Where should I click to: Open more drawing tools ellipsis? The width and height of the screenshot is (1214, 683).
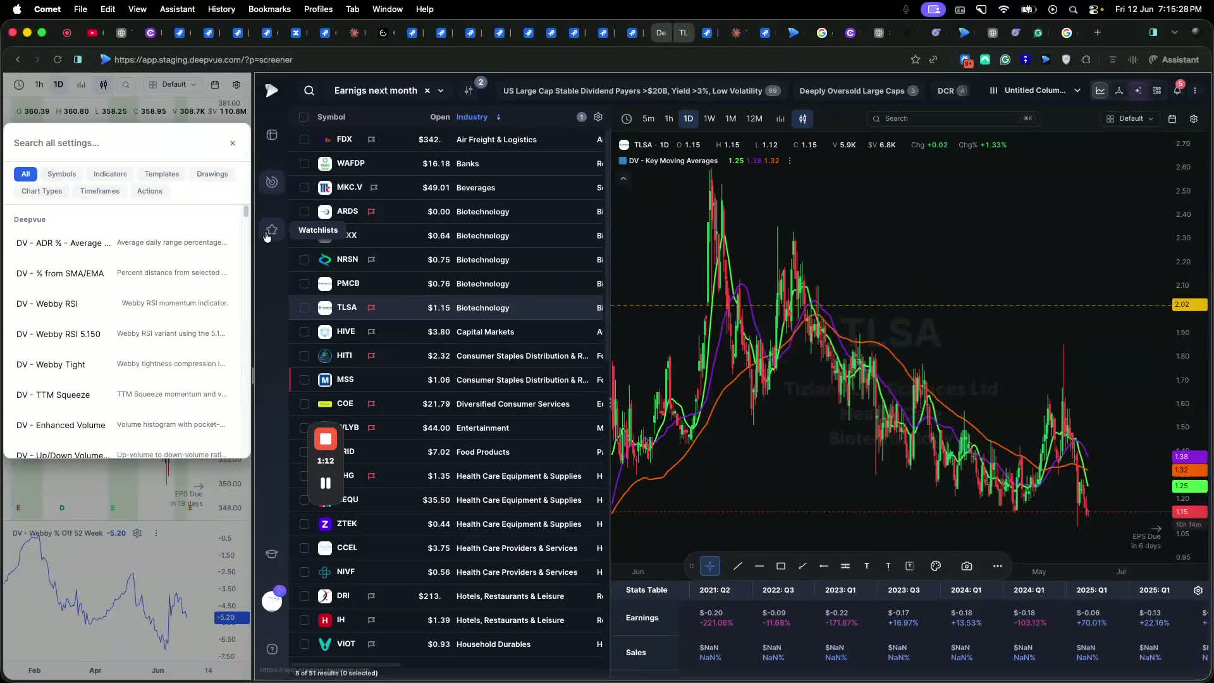click(x=998, y=566)
